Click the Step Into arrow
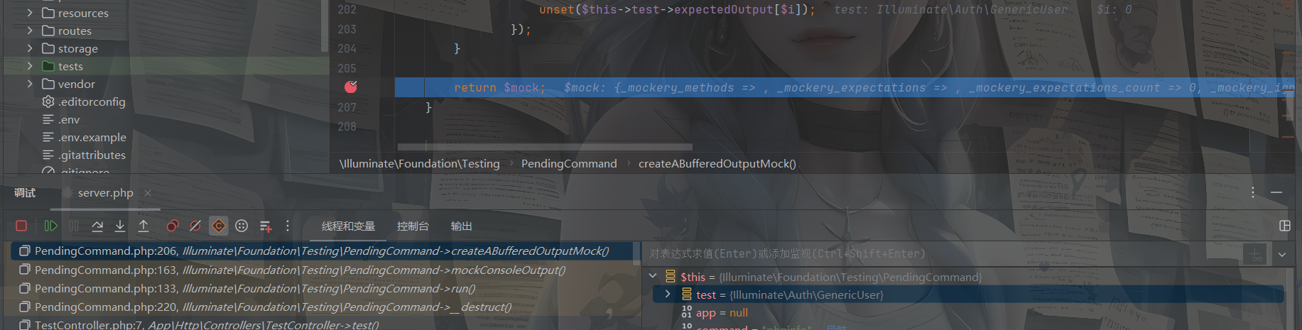The width and height of the screenshot is (1302, 330). (x=120, y=226)
